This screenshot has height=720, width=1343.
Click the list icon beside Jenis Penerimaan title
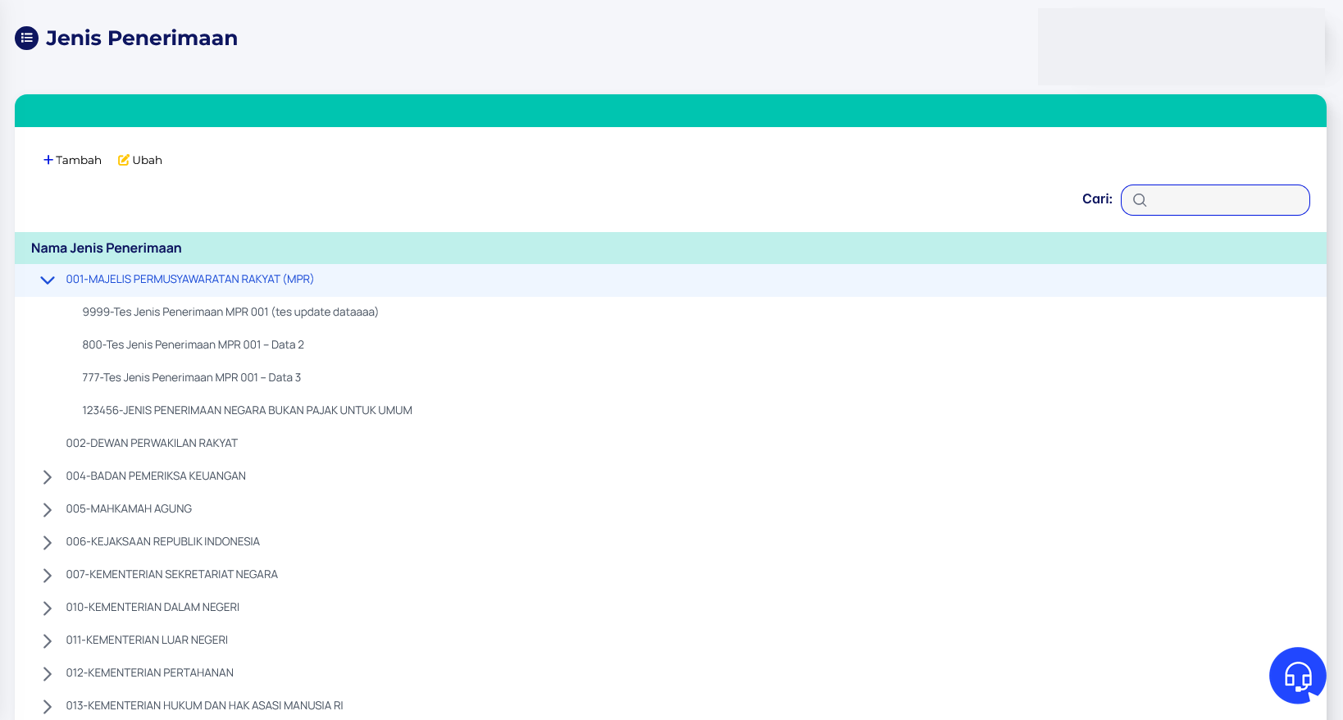(27, 38)
